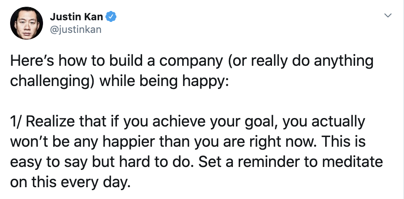Open the tweet options chevron menu
The width and height of the screenshot is (404, 199).
388,16
